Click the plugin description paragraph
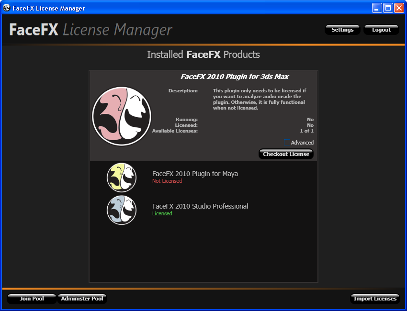 260,99
